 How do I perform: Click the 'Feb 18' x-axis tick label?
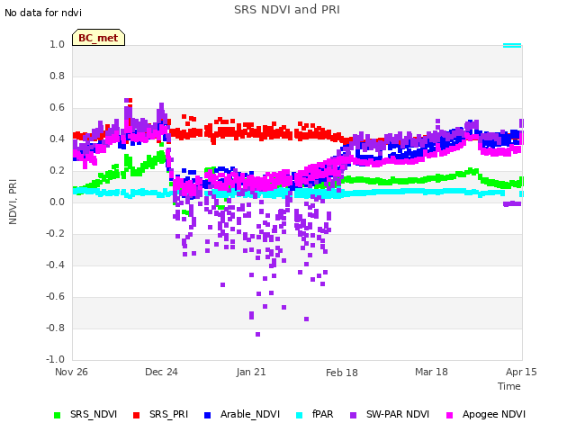[342, 373]
